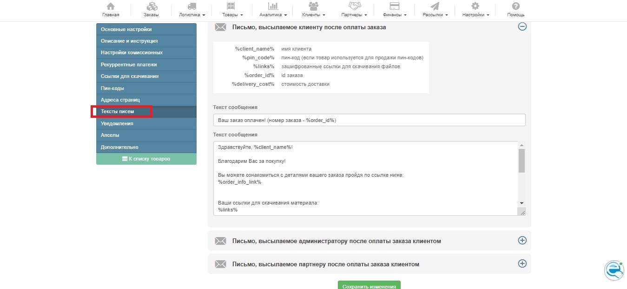Open the Главная home icon
This screenshot has height=289, width=627.
(111, 6)
